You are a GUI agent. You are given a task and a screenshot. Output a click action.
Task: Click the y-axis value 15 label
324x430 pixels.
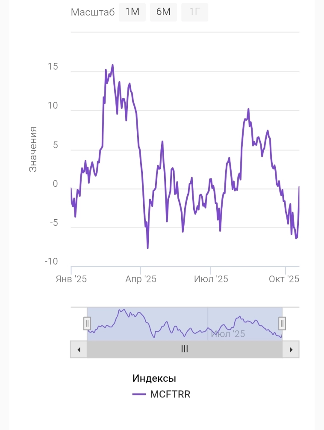pos(53,67)
